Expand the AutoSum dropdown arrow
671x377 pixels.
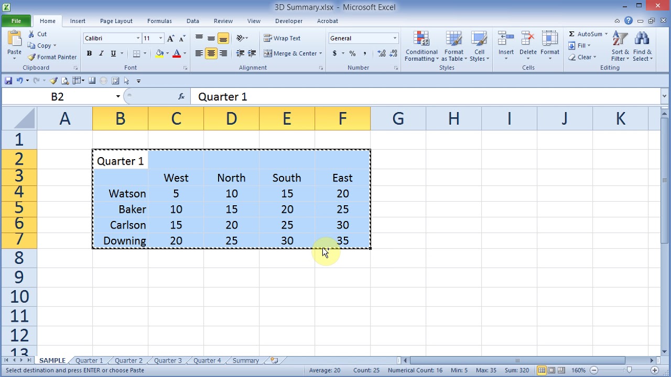pos(606,34)
